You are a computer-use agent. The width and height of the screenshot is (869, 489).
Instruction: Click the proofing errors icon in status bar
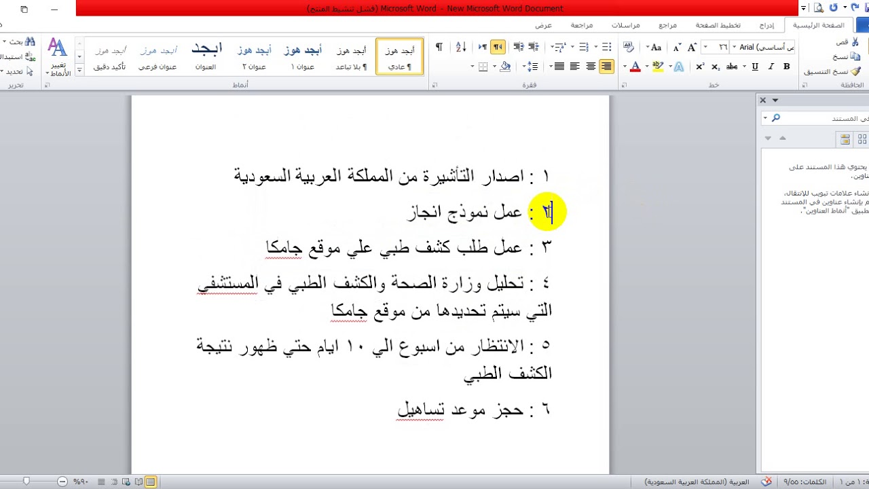[x=766, y=482]
